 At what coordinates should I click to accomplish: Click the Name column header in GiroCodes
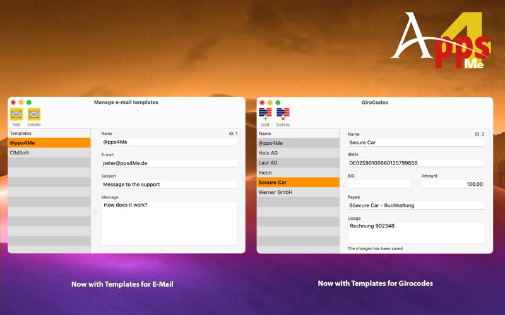point(298,134)
